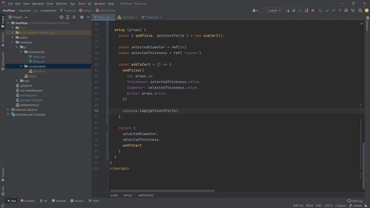Open Project panel settings gear
This screenshot has width=370, height=208.
(x=82, y=17)
